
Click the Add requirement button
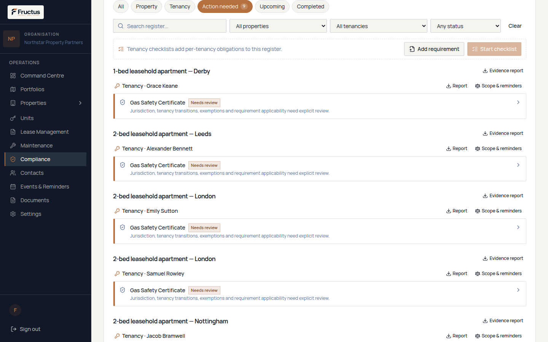click(x=434, y=49)
